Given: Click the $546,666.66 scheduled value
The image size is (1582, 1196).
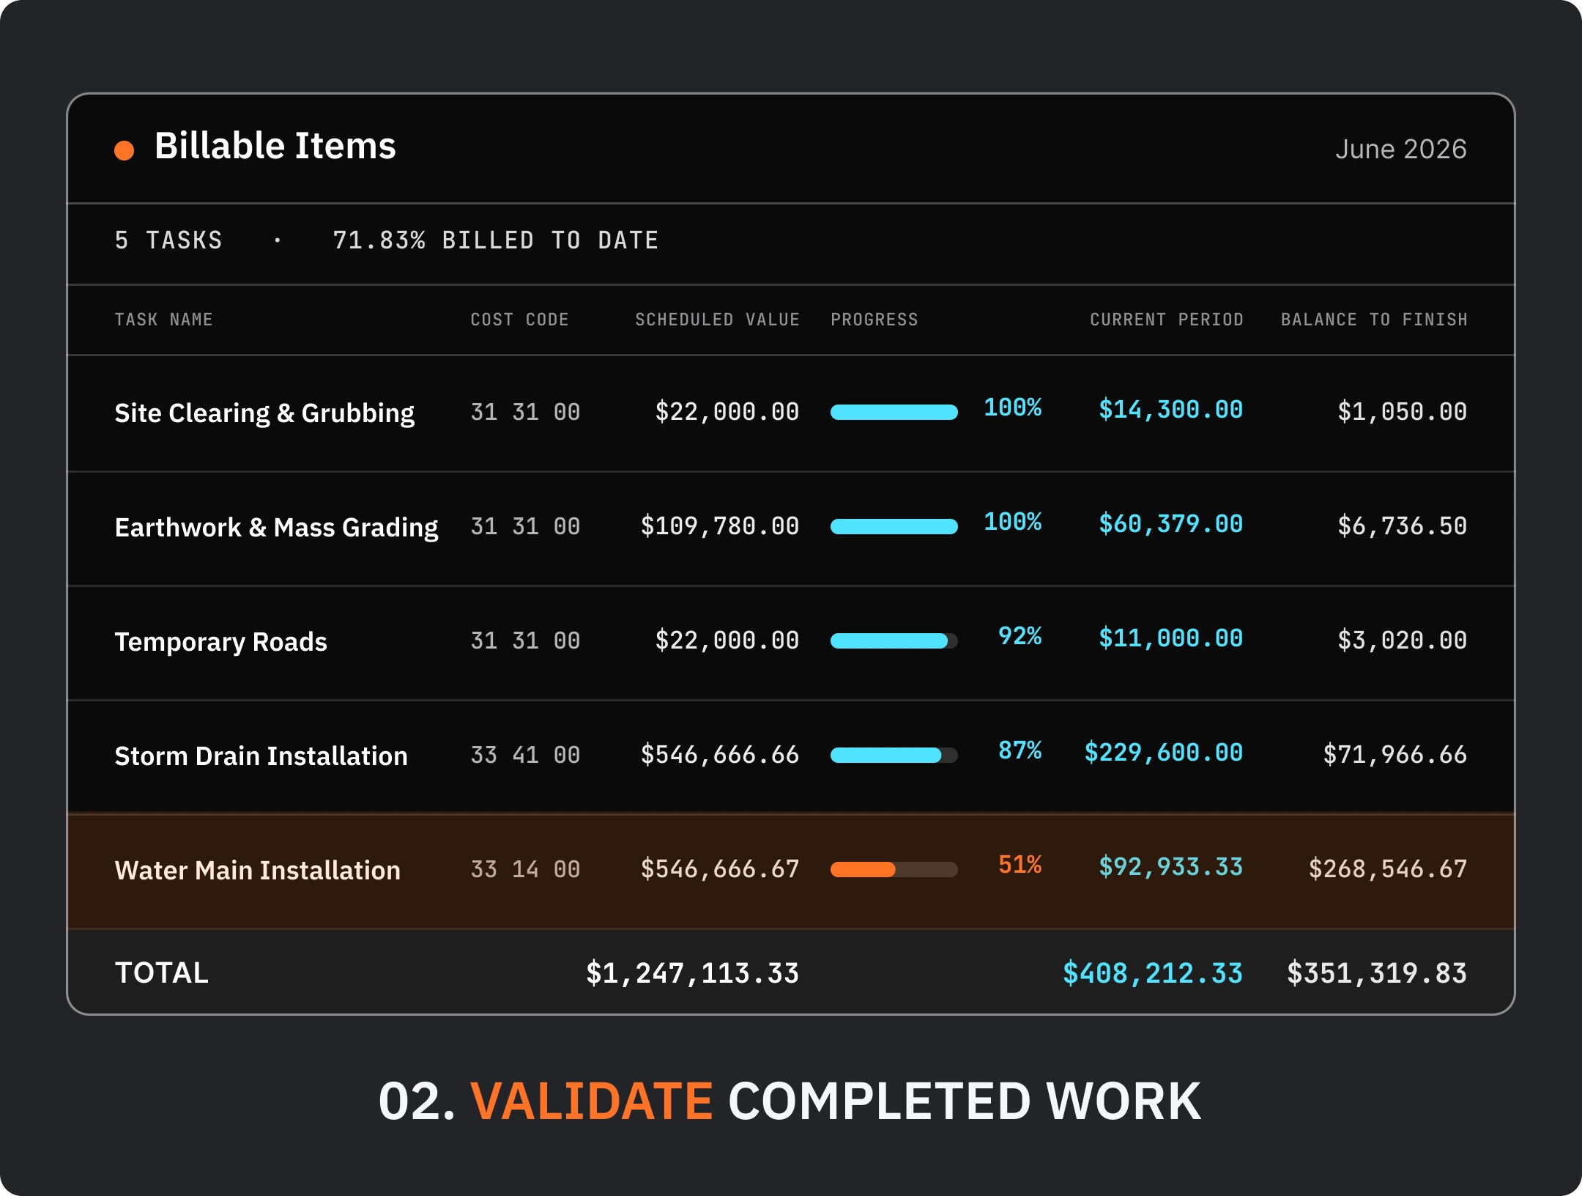Looking at the screenshot, I should click(720, 755).
